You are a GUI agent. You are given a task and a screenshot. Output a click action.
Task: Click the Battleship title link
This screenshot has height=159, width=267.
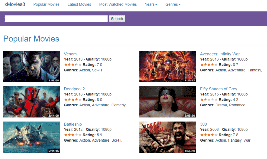tap(73, 124)
